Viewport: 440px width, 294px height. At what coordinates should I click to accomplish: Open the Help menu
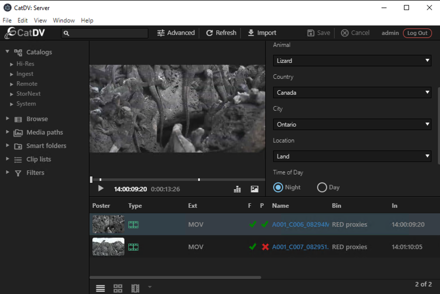[87, 20]
